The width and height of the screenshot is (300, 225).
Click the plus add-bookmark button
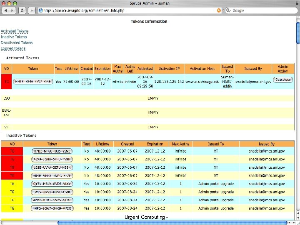[32, 10]
